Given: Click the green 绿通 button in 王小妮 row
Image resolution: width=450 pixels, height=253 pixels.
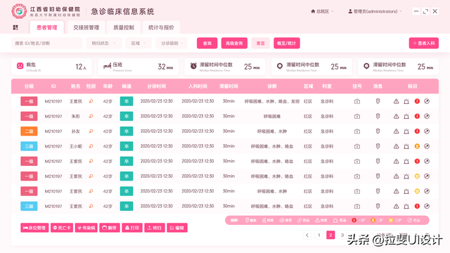Looking at the screenshot, I should [x=127, y=146].
